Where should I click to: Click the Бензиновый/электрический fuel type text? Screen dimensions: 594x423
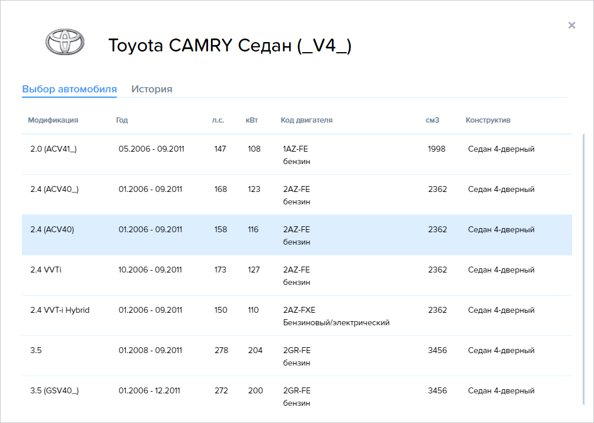pyautogui.click(x=336, y=323)
